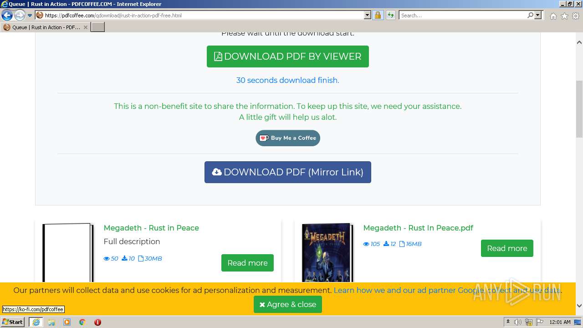This screenshot has width=583, height=328.
Task: Click the show desktop icon beside clock
Action: [x=578, y=322]
